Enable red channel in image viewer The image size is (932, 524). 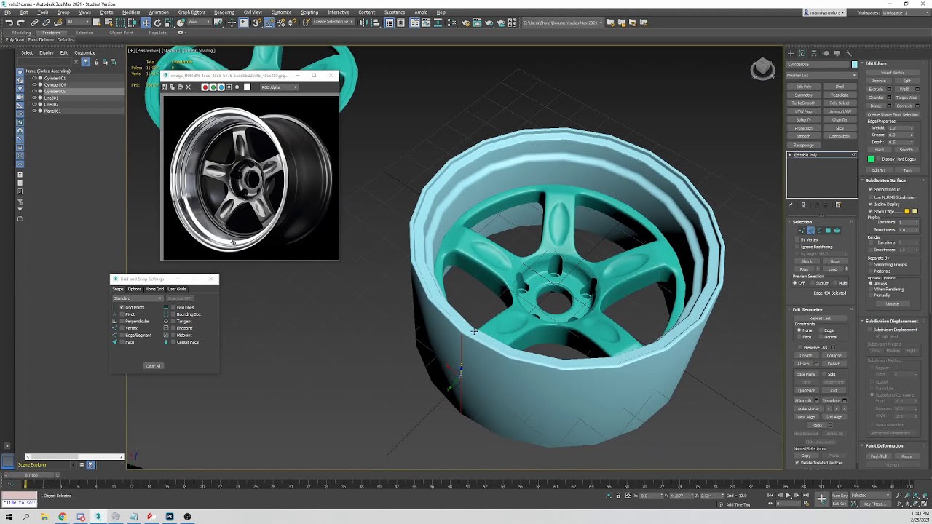(205, 87)
